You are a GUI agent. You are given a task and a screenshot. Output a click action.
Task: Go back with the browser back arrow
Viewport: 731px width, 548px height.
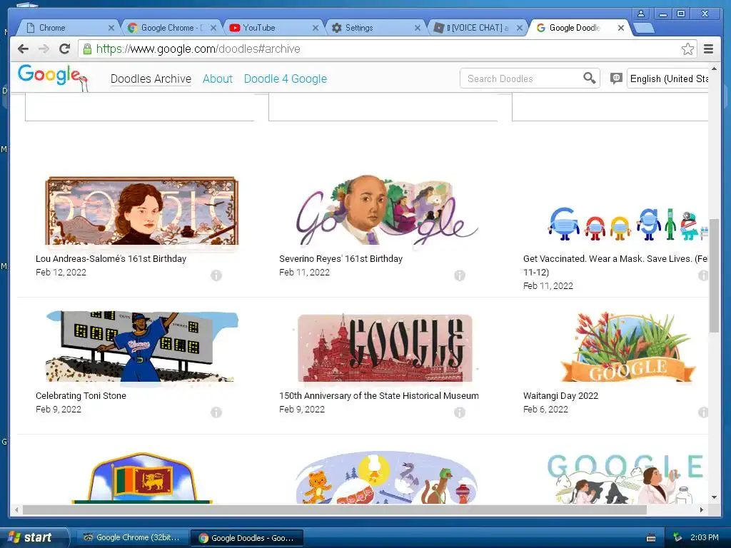coord(23,49)
